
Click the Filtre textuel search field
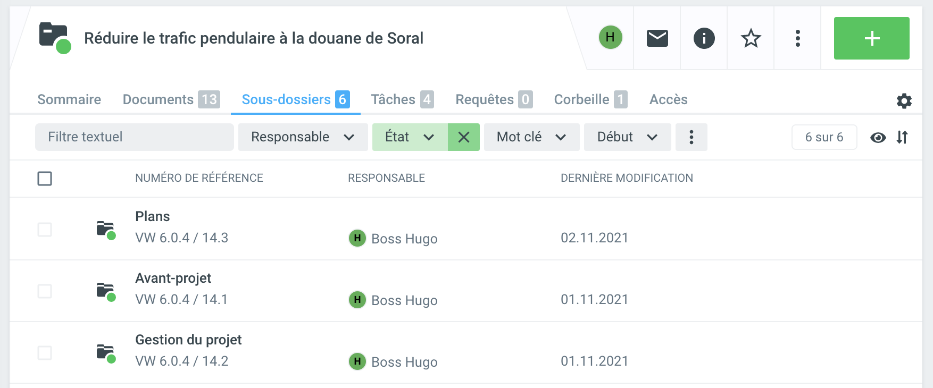pyautogui.click(x=134, y=137)
